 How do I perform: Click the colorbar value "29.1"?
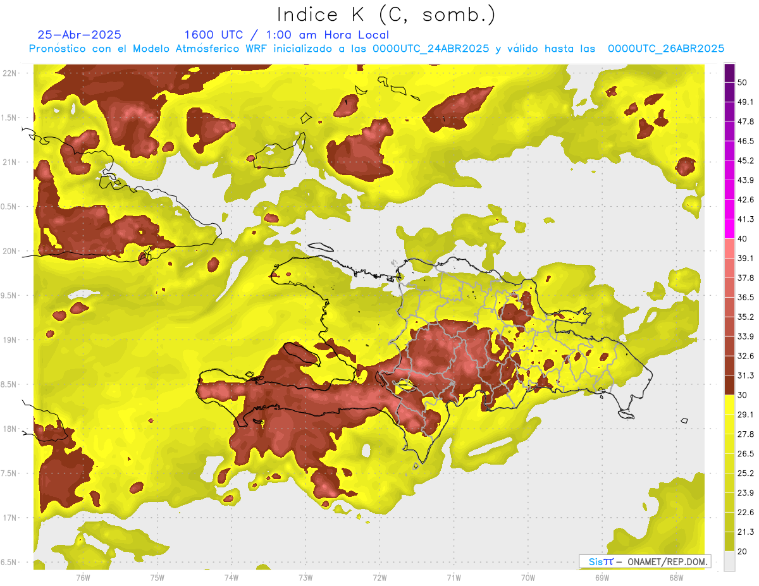point(746,415)
